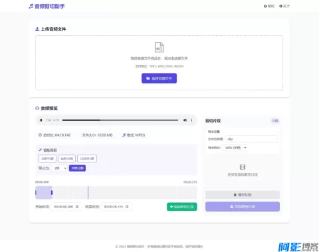The width and height of the screenshot is (319, 252).
Task: Click the 选择音频文件 button
Action: click(x=159, y=78)
